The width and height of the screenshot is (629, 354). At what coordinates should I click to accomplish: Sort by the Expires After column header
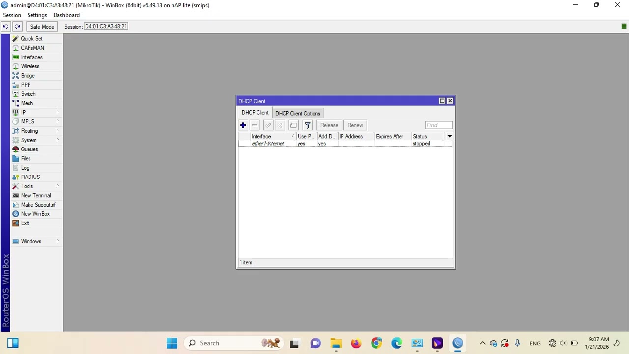point(393,136)
